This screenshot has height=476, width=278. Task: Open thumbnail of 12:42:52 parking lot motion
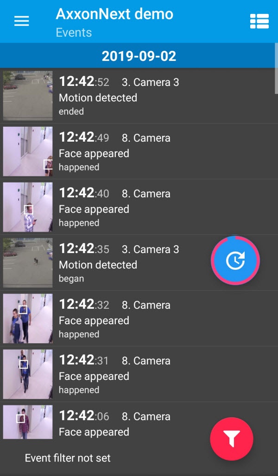(x=28, y=96)
